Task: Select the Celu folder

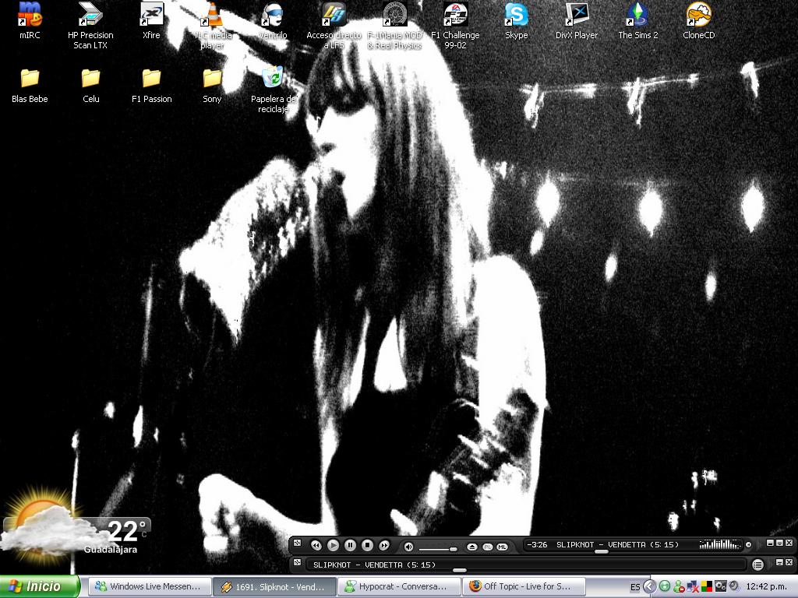Action: coord(90,86)
